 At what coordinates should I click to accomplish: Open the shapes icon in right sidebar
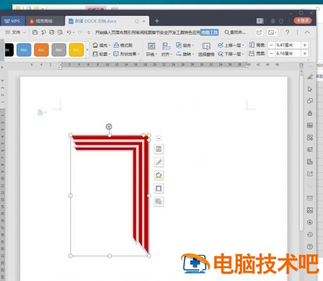310,101
